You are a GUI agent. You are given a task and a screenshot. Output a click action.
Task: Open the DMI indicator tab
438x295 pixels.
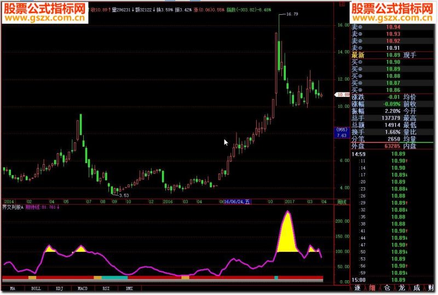(129, 288)
